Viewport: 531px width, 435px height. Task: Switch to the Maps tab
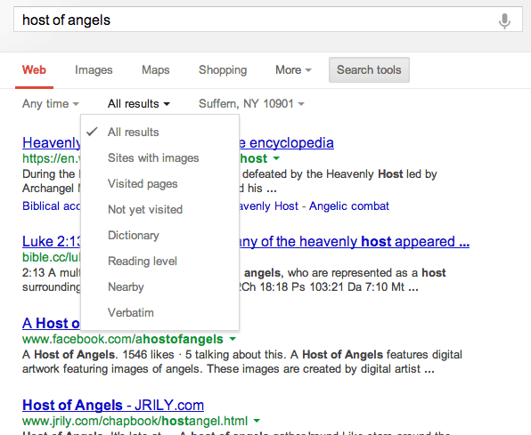[x=155, y=70]
